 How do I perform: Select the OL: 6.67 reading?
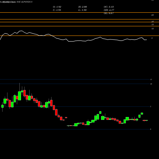pos(109,13)
